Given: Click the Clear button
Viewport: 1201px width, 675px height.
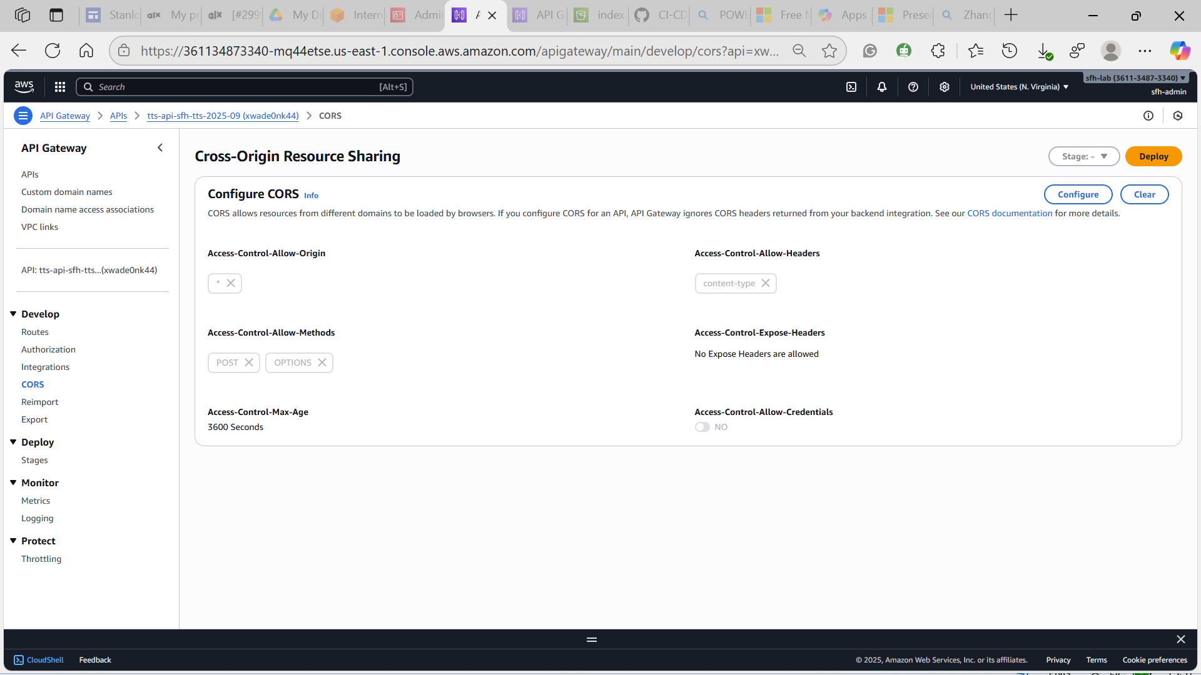Looking at the screenshot, I should pos(1144,194).
